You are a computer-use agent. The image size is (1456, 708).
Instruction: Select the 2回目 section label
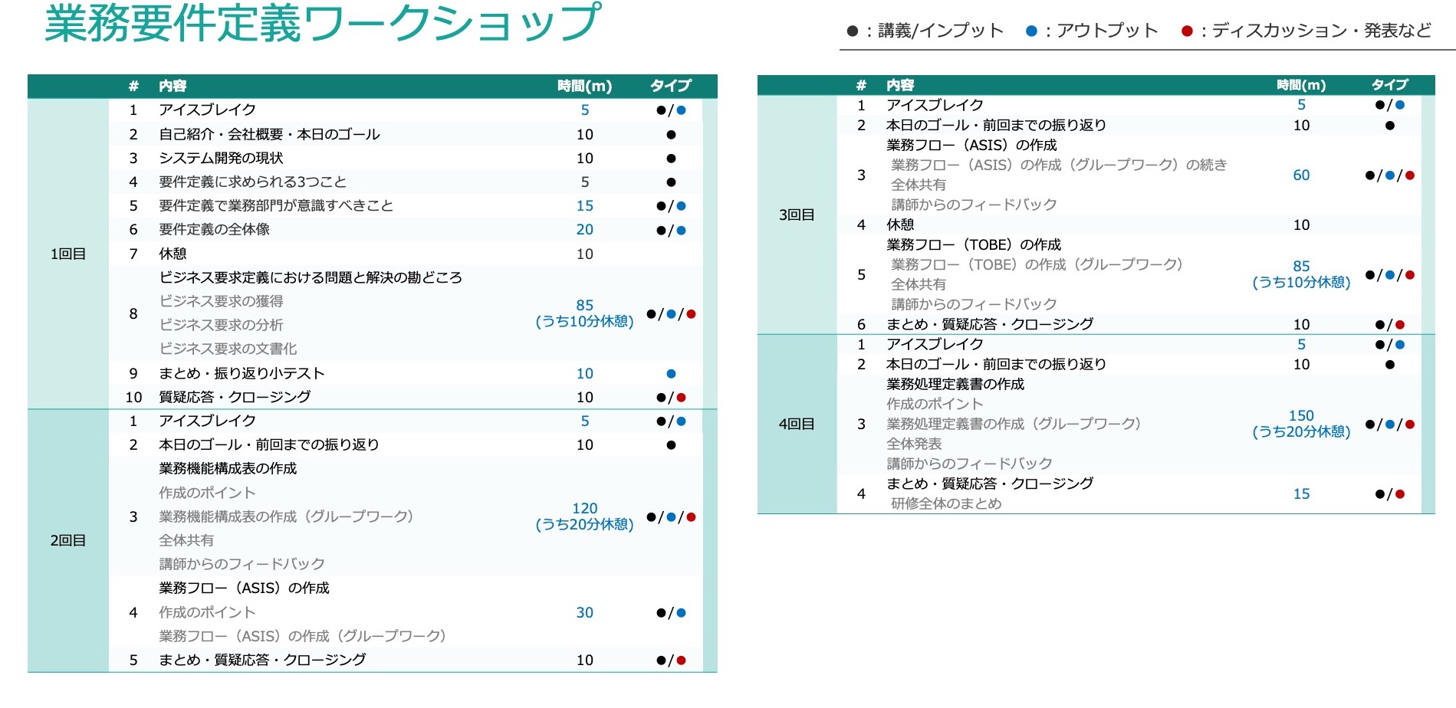point(69,539)
